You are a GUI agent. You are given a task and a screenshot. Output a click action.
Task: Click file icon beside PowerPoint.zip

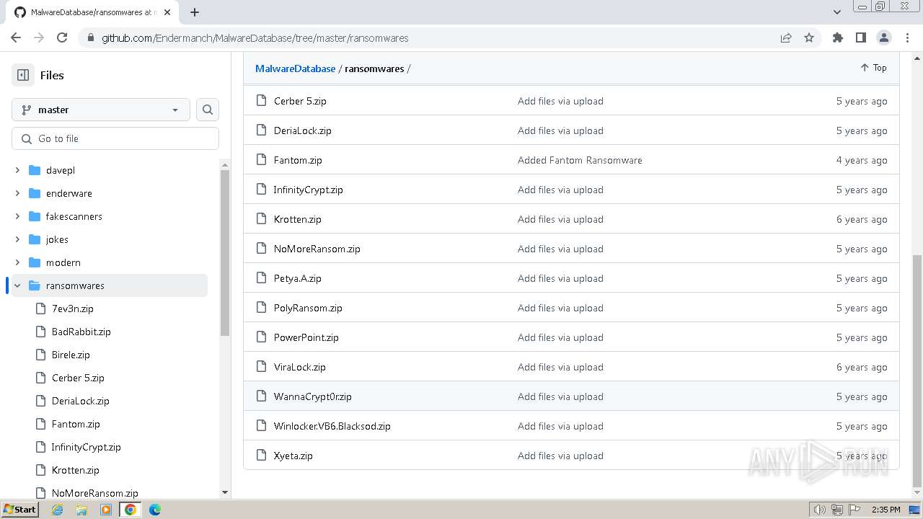tap(261, 337)
